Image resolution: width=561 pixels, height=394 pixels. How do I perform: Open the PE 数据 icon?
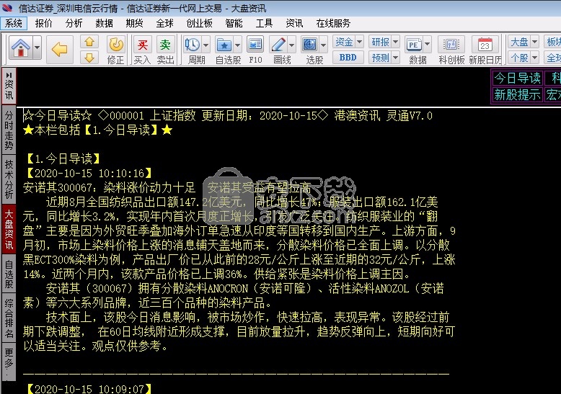click(x=414, y=45)
